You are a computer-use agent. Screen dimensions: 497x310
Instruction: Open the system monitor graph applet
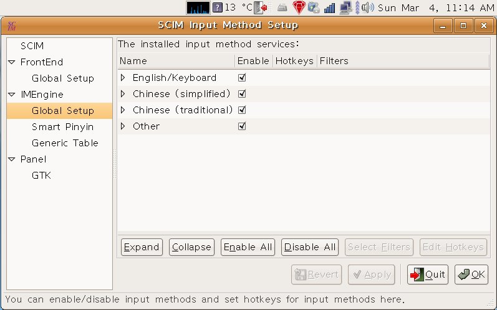click(x=198, y=7)
